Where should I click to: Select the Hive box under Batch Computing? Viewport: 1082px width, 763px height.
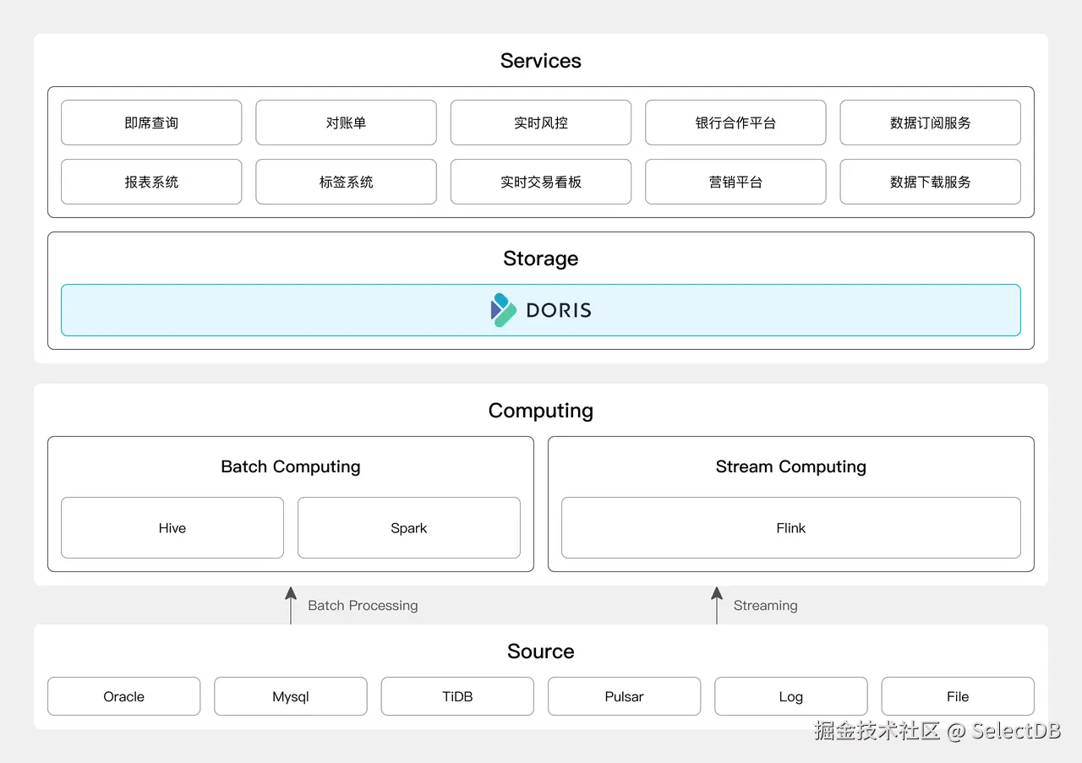coord(172,528)
